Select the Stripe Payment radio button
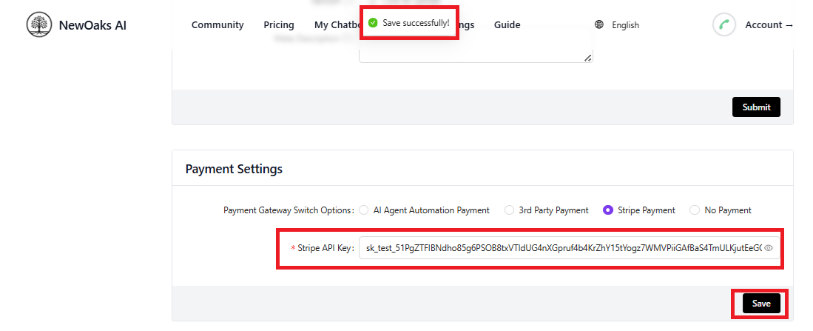This screenshot has height=331, width=813. (608, 210)
